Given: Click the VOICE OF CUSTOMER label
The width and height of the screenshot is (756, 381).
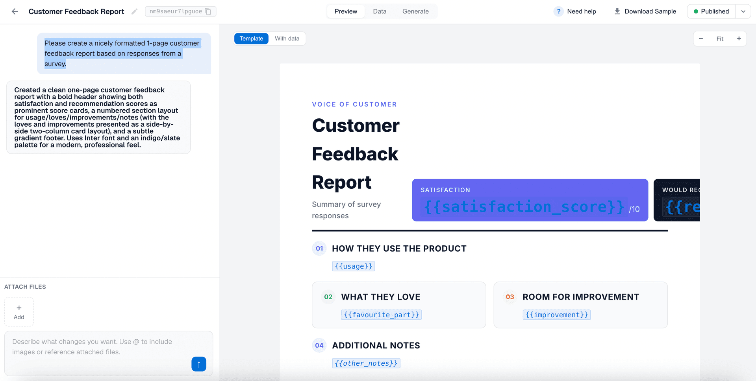Looking at the screenshot, I should point(354,104).
